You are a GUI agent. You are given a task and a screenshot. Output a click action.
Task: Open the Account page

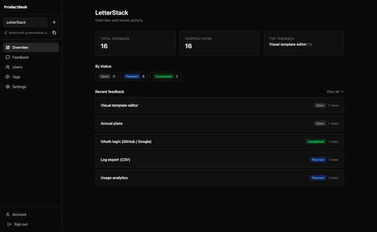click(x=31, y=215)
